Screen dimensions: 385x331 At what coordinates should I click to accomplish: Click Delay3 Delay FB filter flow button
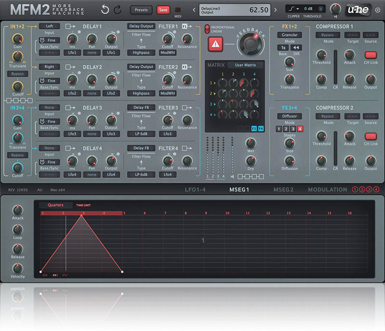(141, 107)
